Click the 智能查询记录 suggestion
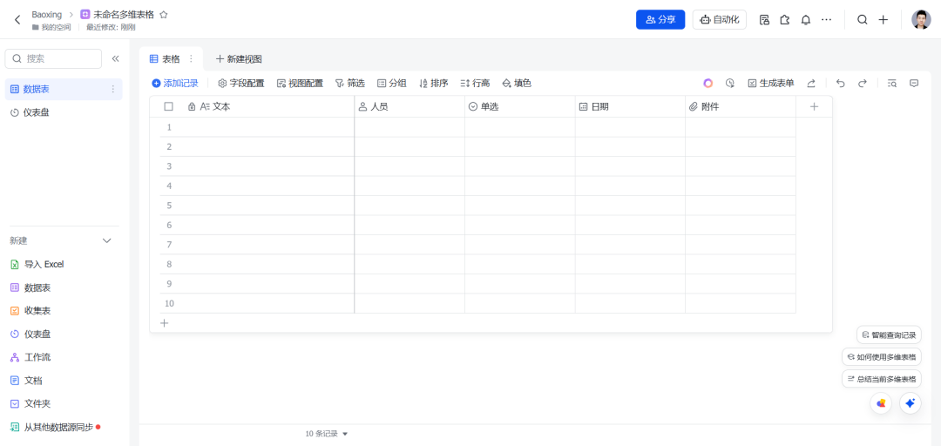 coord(889,335)
